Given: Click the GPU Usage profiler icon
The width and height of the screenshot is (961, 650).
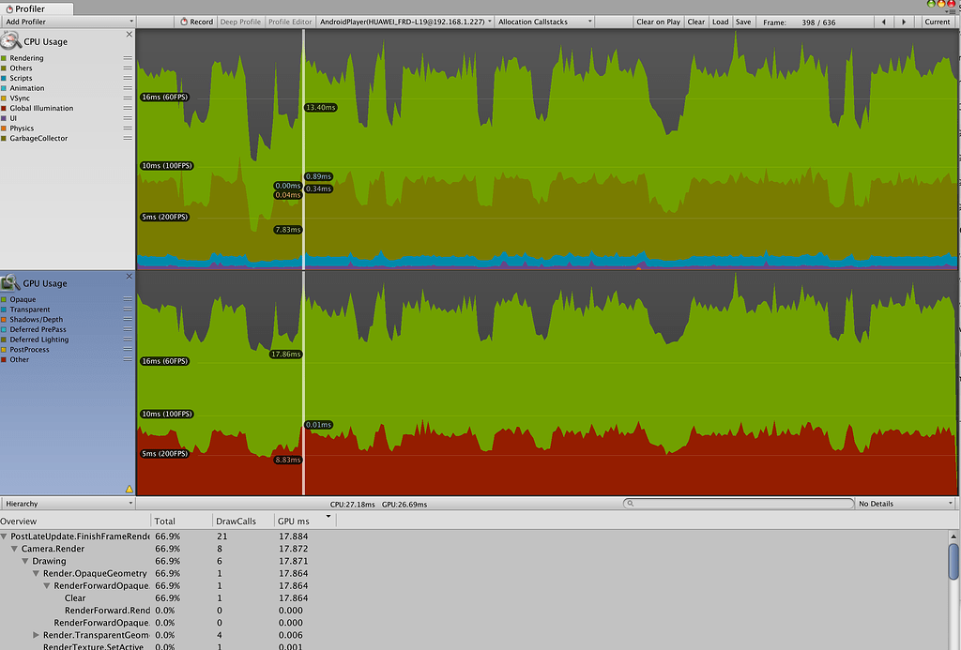Looking at the screenshot, I should (x=11, y=282).
